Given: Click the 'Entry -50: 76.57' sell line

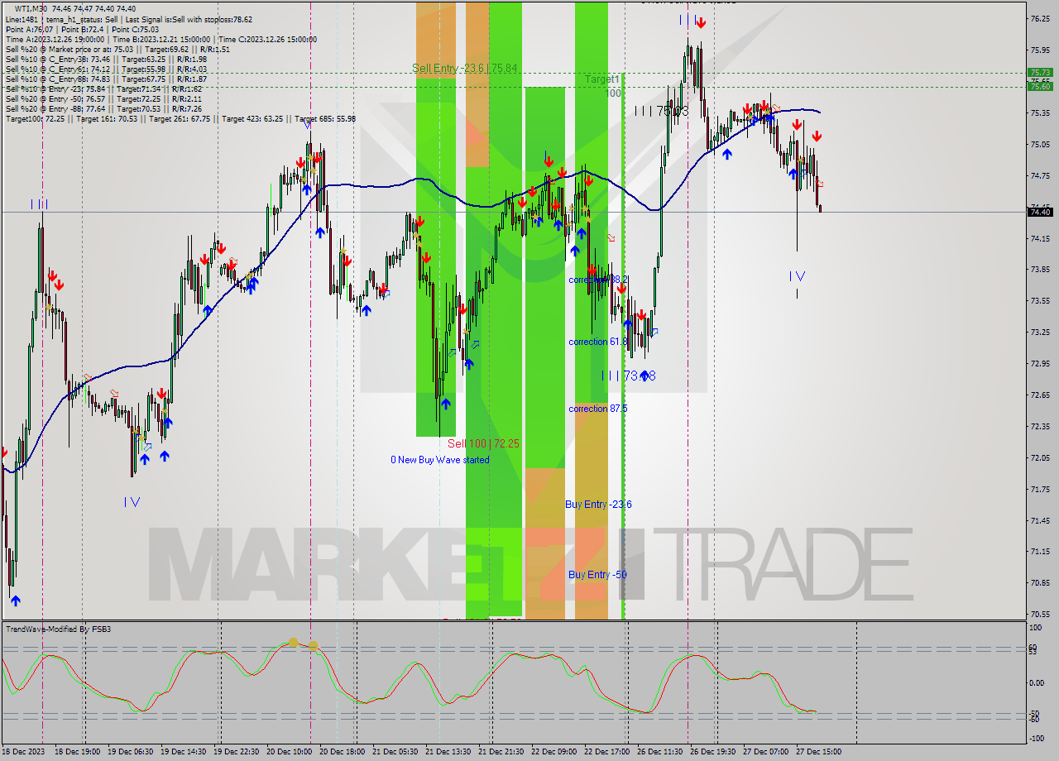Looking at the screenshot, I should [x=103, y=98].
